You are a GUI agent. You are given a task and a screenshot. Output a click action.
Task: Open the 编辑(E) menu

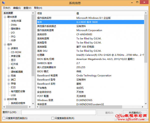pos(17,8)
